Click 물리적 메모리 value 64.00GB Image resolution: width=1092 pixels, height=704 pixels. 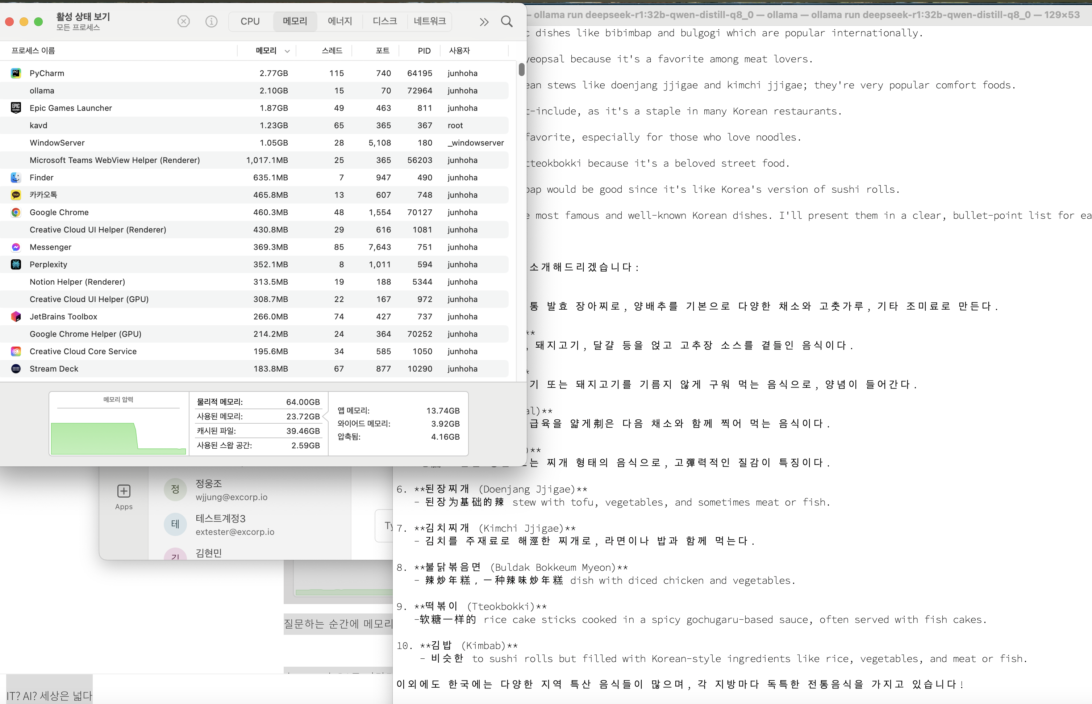tap(303, 402)
